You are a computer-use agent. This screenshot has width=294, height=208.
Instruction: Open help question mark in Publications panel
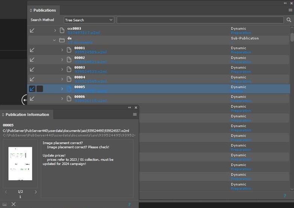[x=285, y=196]
